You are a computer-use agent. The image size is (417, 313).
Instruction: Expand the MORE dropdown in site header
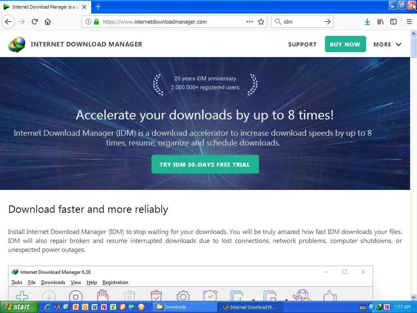[387, 44]
